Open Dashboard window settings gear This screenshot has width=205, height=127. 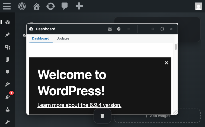[110, 29]
